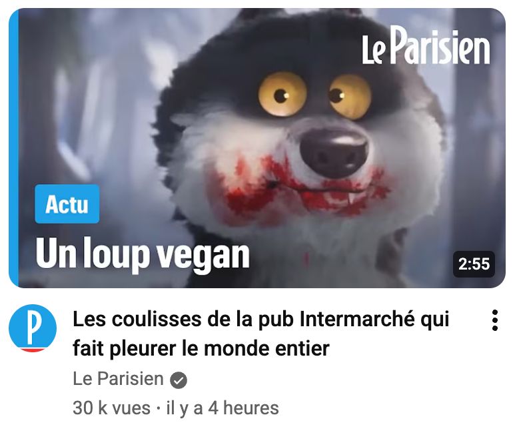This screenshot has height=439, width=521.
Task: Click the title line fait pleurer le monde entier
Action: [x=201, y=349]
